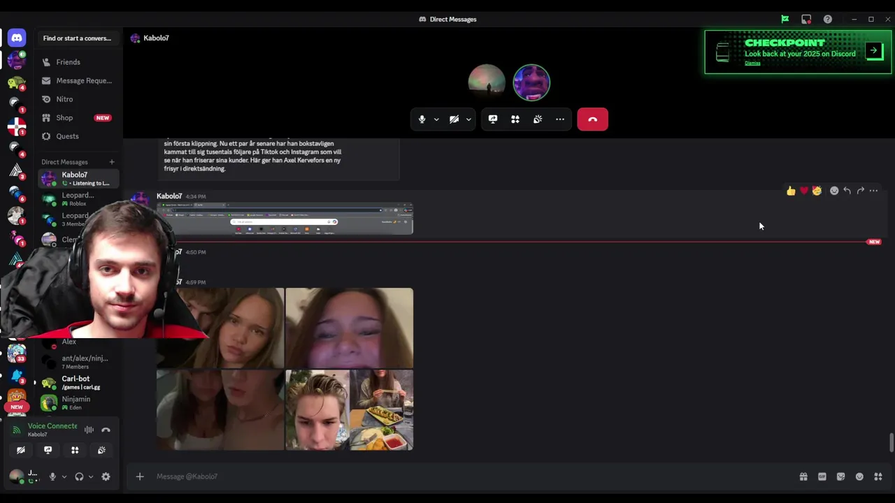
Task: Open add reaction emoji picker on message
Action: coord(833,191)
